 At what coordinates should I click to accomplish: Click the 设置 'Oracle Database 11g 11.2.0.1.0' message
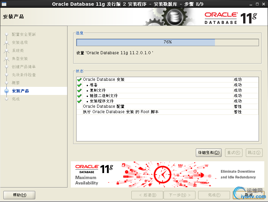pos(115,53)
